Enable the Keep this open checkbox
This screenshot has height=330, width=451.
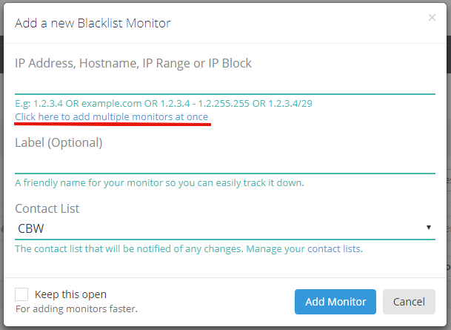[x=21, y=294]
